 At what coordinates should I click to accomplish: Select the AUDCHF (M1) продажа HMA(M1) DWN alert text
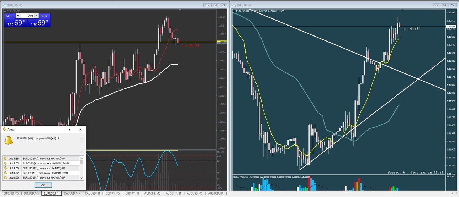point(46,163)
